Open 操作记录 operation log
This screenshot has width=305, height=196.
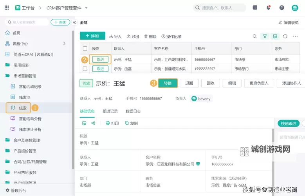(171, 36)
